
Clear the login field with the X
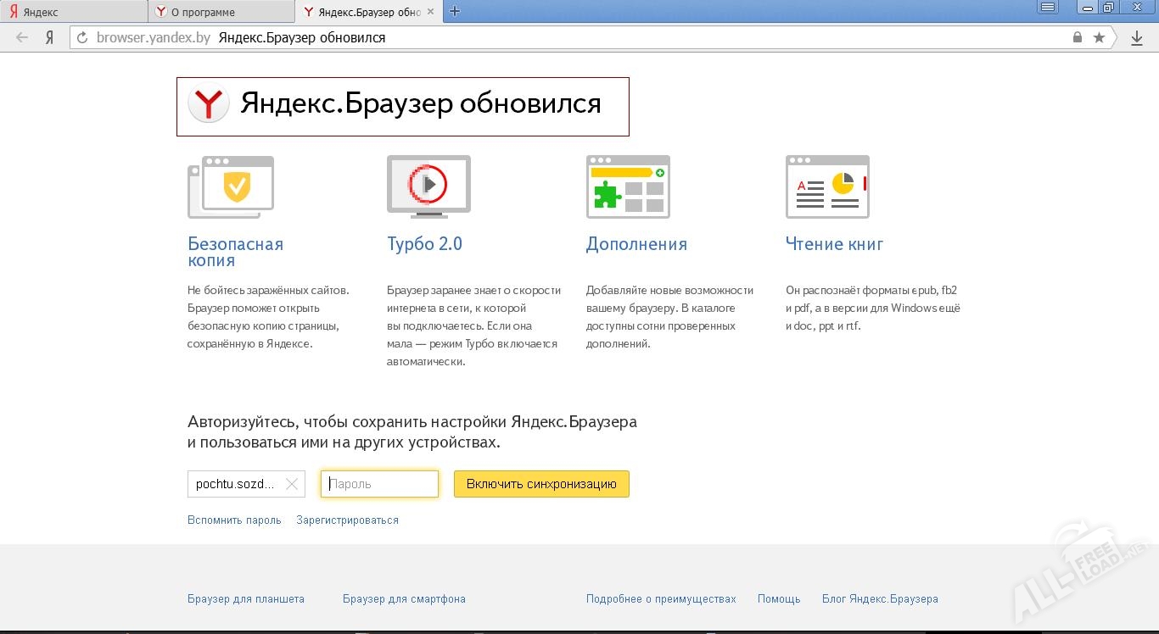[x=292, y=483]
